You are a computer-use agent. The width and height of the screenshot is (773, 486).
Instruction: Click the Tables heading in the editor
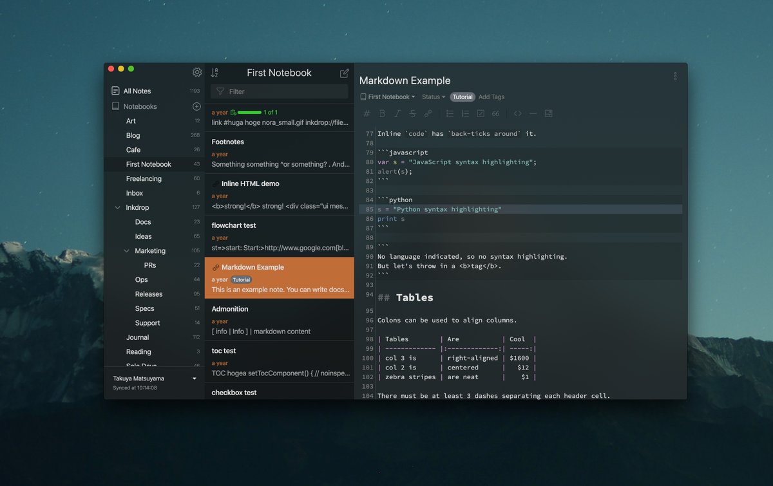click(x=414, y=297)
